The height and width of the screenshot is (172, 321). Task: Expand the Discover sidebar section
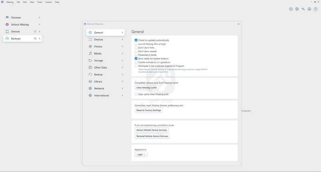(x=39, y=18)
